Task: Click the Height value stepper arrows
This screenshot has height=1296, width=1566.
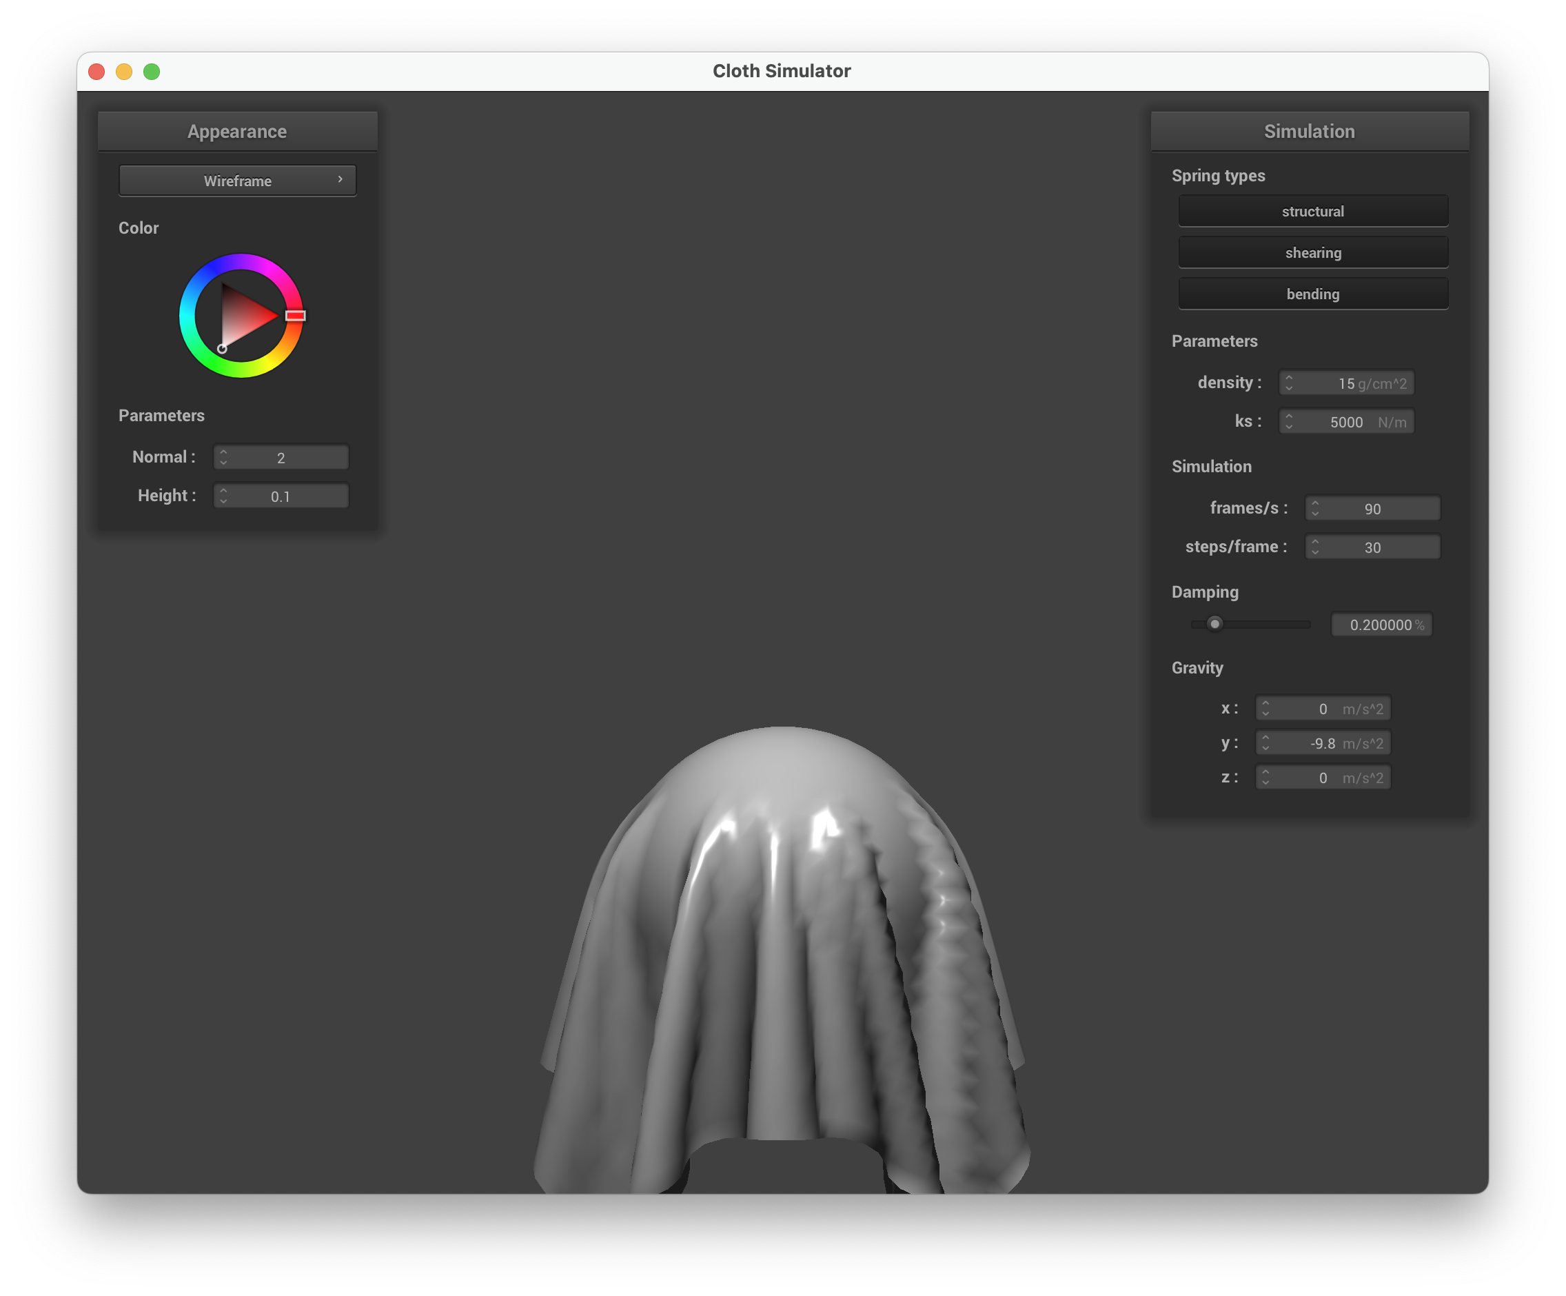Action: point(223,496)
